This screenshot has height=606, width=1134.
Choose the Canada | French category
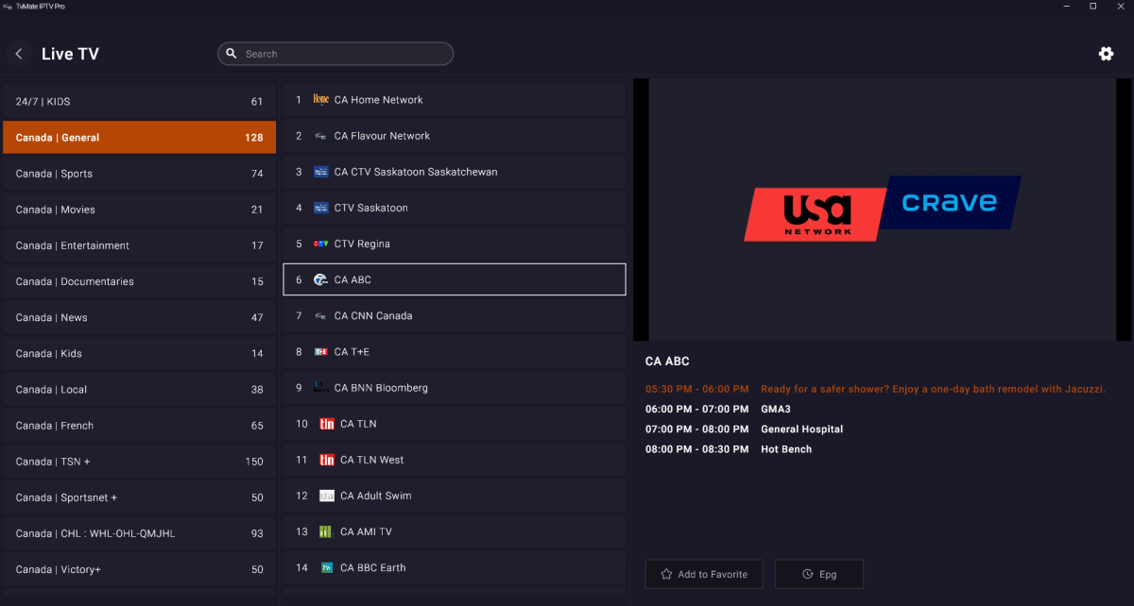point(140,426)
